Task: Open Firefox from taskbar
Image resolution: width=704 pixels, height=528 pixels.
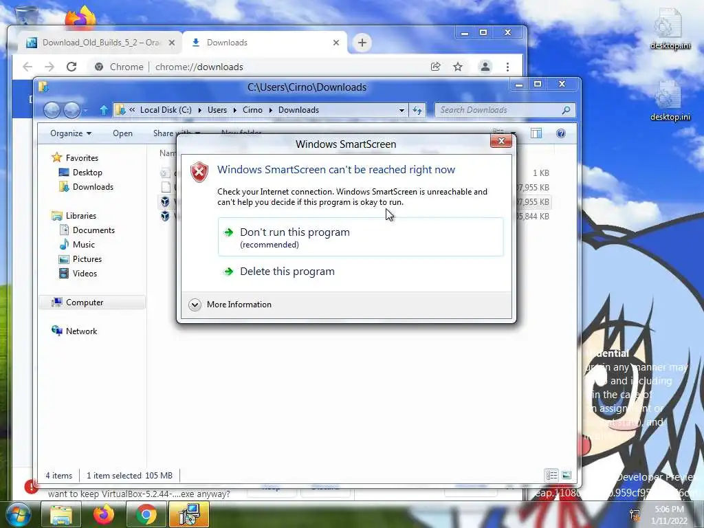Action: coord(104,515)
